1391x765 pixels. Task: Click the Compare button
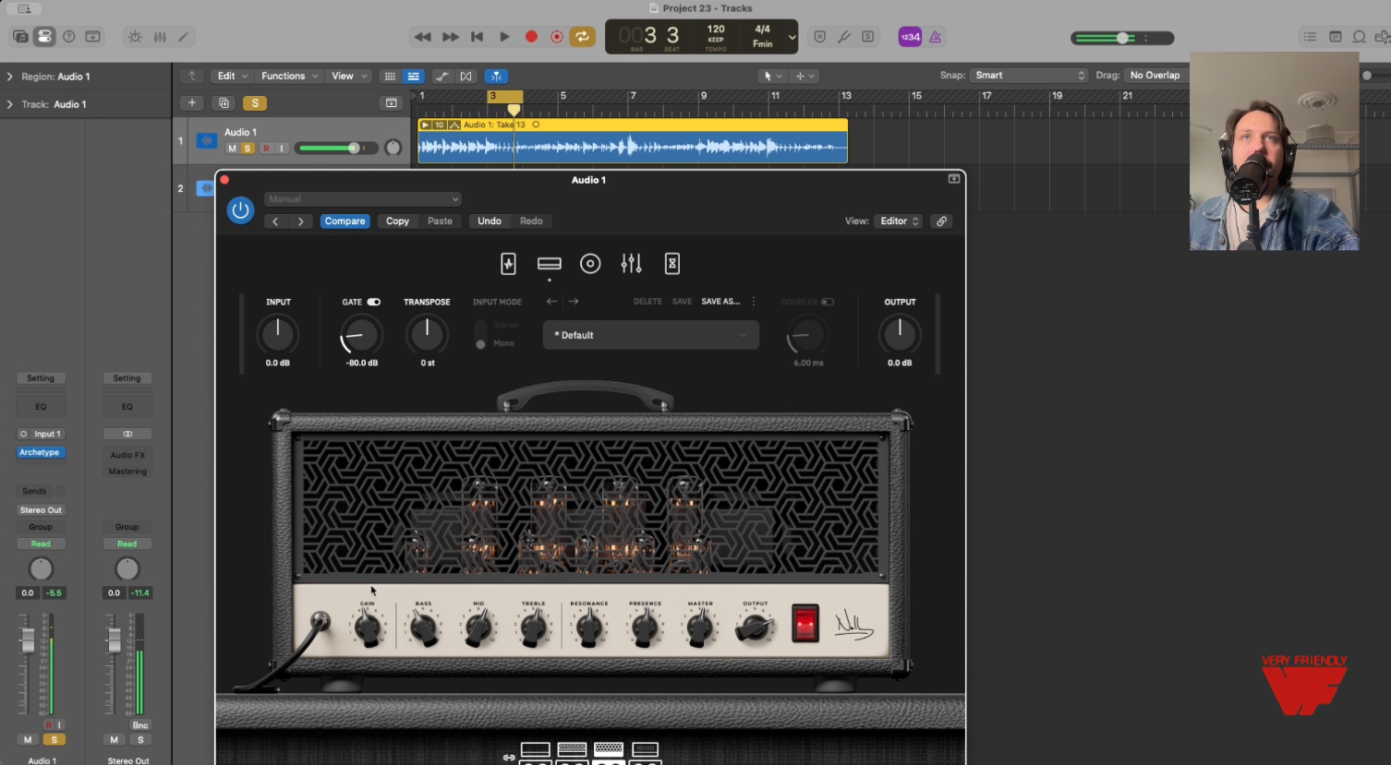345,221
